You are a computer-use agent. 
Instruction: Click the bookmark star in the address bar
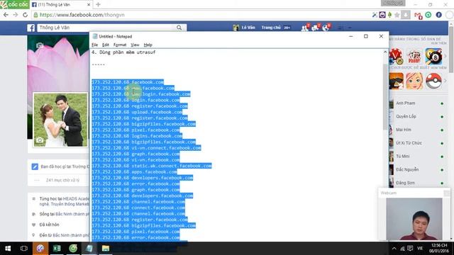tap(397, 15)
